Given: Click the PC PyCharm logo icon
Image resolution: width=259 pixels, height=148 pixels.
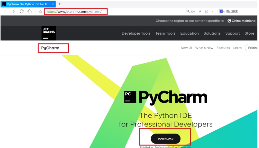Looking at the screenshot, I should coord(130,97).
